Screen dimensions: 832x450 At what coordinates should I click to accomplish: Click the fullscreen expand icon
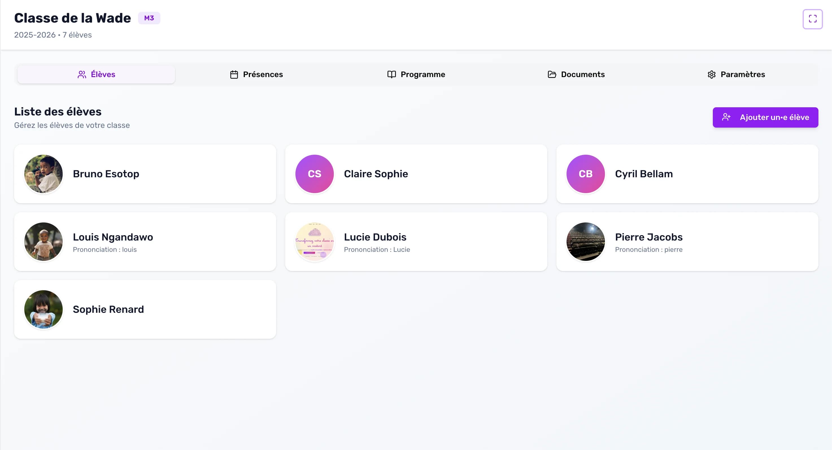tap(812, 19)
